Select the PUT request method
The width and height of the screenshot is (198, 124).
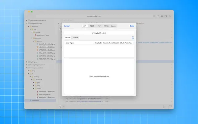pos(99,26)
